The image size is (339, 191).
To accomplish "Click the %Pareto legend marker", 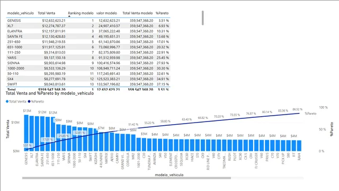I will click(x=29, y=101).
